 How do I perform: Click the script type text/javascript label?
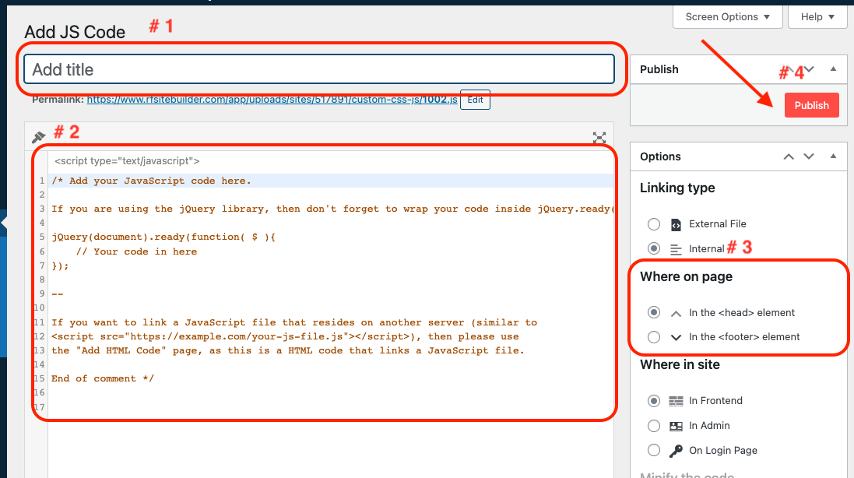coord(127,161)
